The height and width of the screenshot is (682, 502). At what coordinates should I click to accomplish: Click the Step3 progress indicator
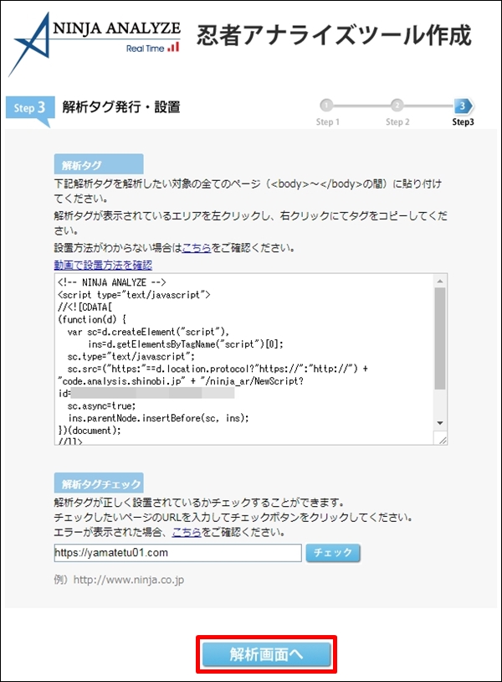[x=463, y=112]
